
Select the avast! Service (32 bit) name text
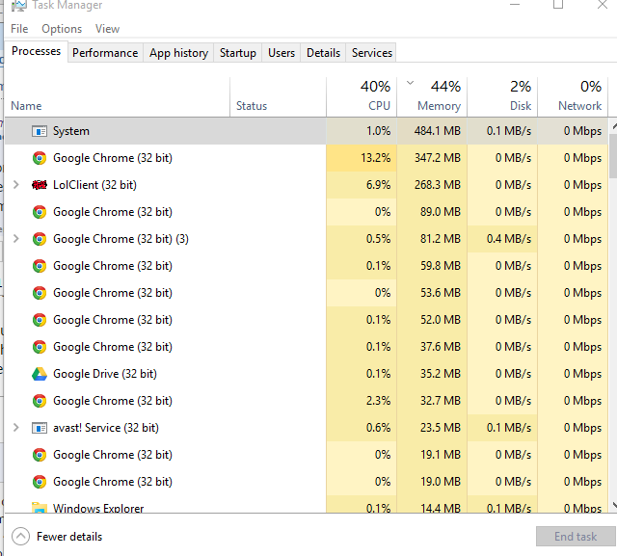coord(106,428)
